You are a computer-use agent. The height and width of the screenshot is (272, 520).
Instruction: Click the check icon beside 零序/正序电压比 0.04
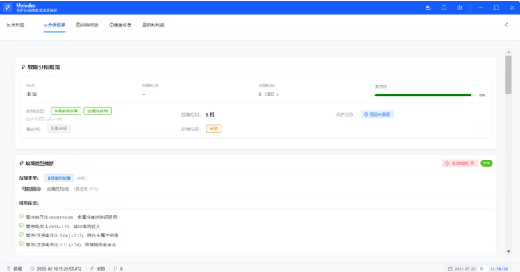(22, 235)
